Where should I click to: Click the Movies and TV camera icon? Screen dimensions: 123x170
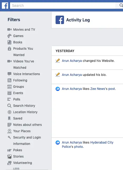[9, 30]
